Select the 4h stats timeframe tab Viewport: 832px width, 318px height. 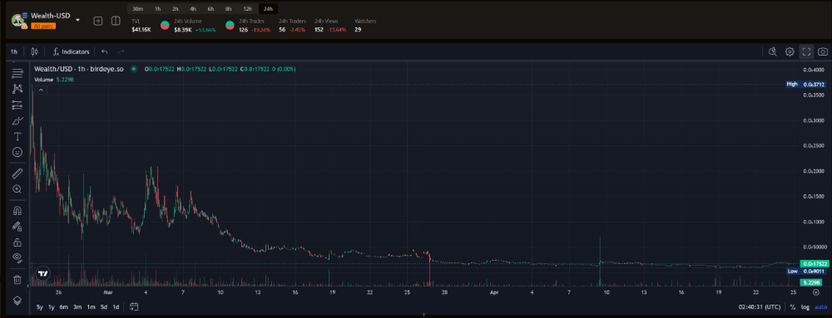pyautogui.click(x=193, y=9)
